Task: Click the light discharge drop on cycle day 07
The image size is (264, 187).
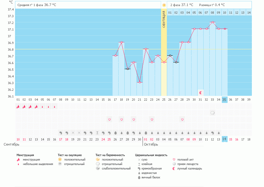Action: (x=54, y=107)
